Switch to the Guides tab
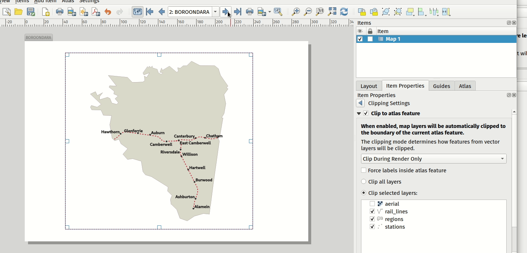The image size is (527, 253). 441,86
